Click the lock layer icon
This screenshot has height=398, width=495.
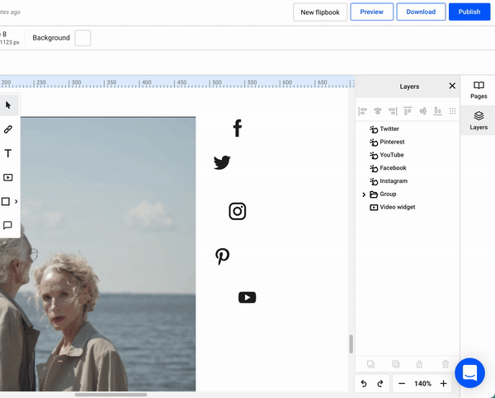coord(419,364)
